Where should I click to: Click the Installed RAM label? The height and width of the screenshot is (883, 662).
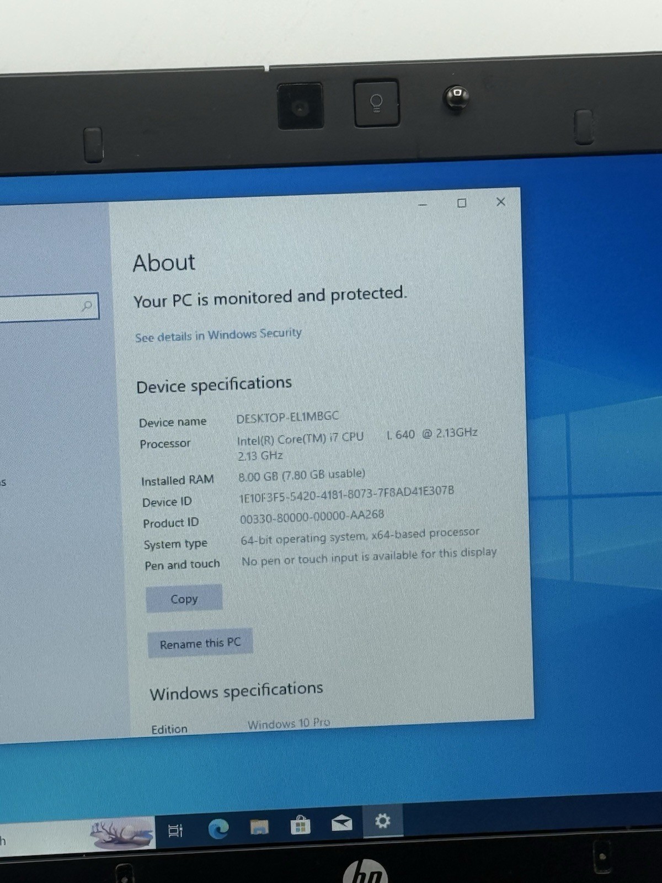pyautogui.click(x=177, y=480)
